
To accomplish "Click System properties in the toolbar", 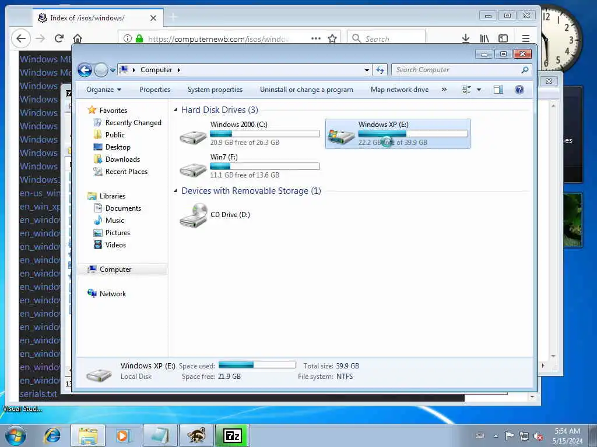I will coord(215,90).
